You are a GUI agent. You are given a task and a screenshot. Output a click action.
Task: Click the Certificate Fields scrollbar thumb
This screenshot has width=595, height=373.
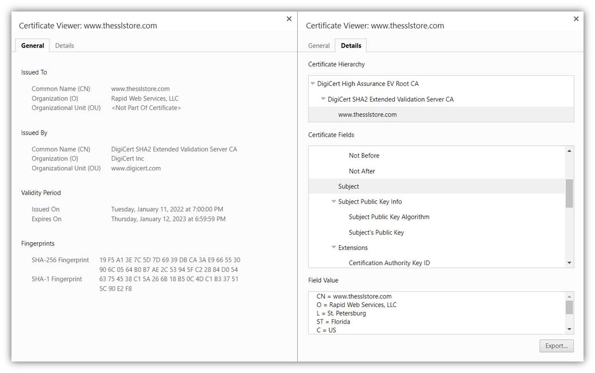569,193
